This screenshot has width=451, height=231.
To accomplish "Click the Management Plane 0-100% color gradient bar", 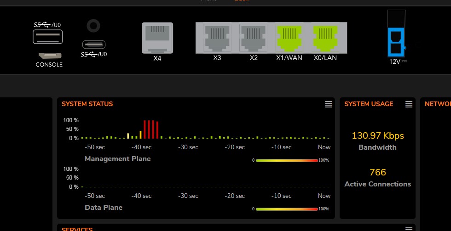I will [x=287, y=160].
